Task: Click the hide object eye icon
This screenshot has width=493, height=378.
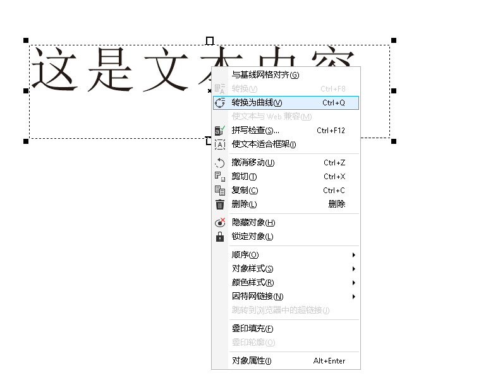Action: pyautogui.click(x=220, y=222)
